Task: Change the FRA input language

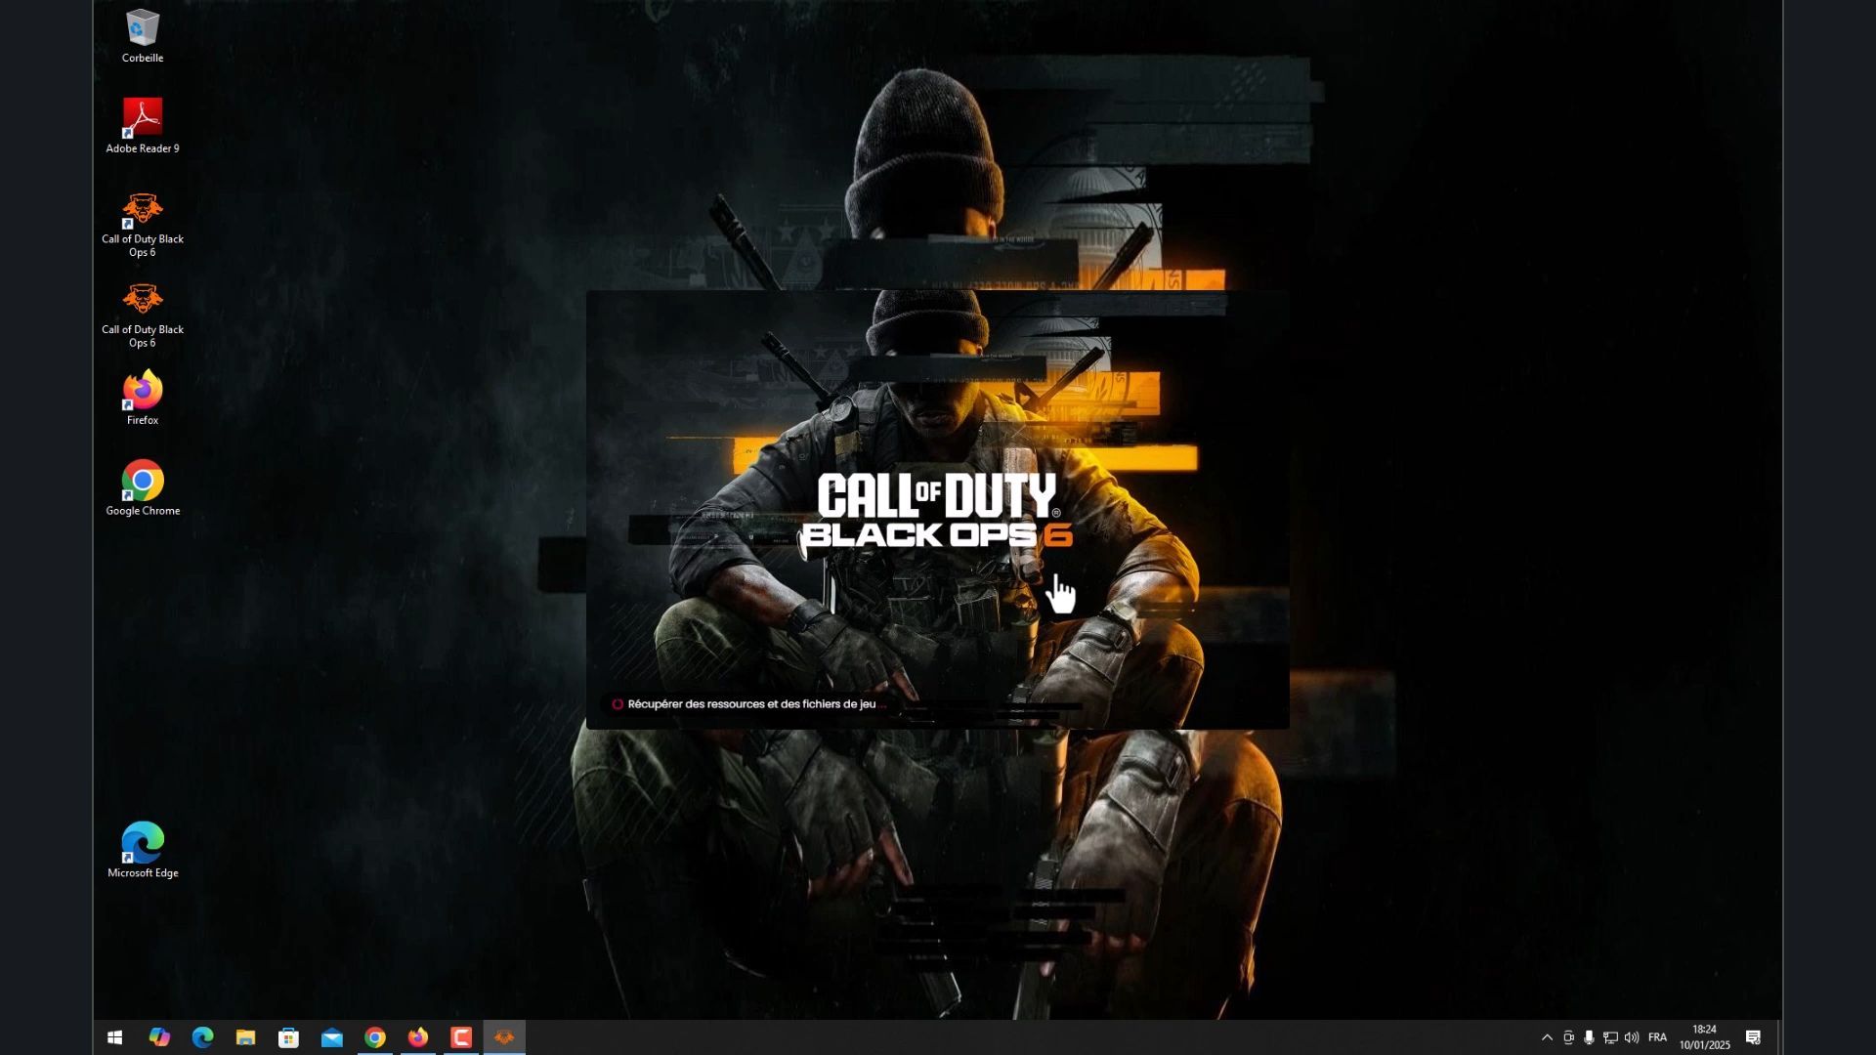Action: [x=1657, y=1037]
